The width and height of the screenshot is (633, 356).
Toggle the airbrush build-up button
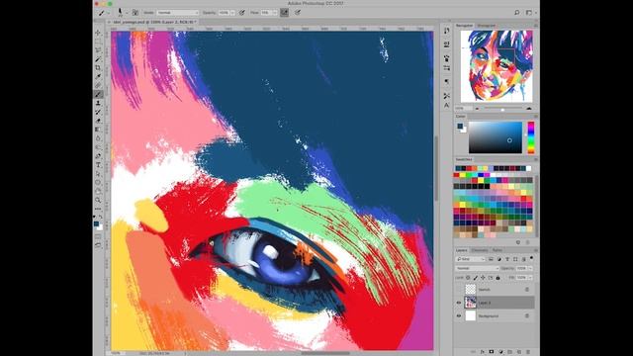coord(285,13)
